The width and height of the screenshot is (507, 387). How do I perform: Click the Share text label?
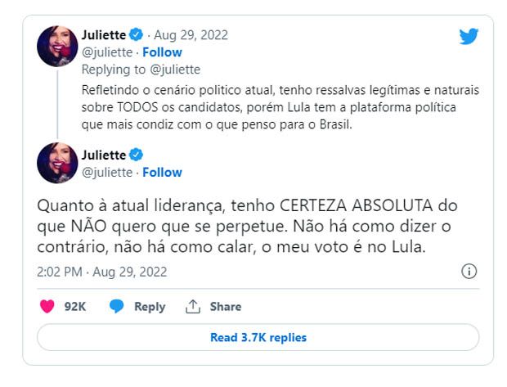point(225,306)
